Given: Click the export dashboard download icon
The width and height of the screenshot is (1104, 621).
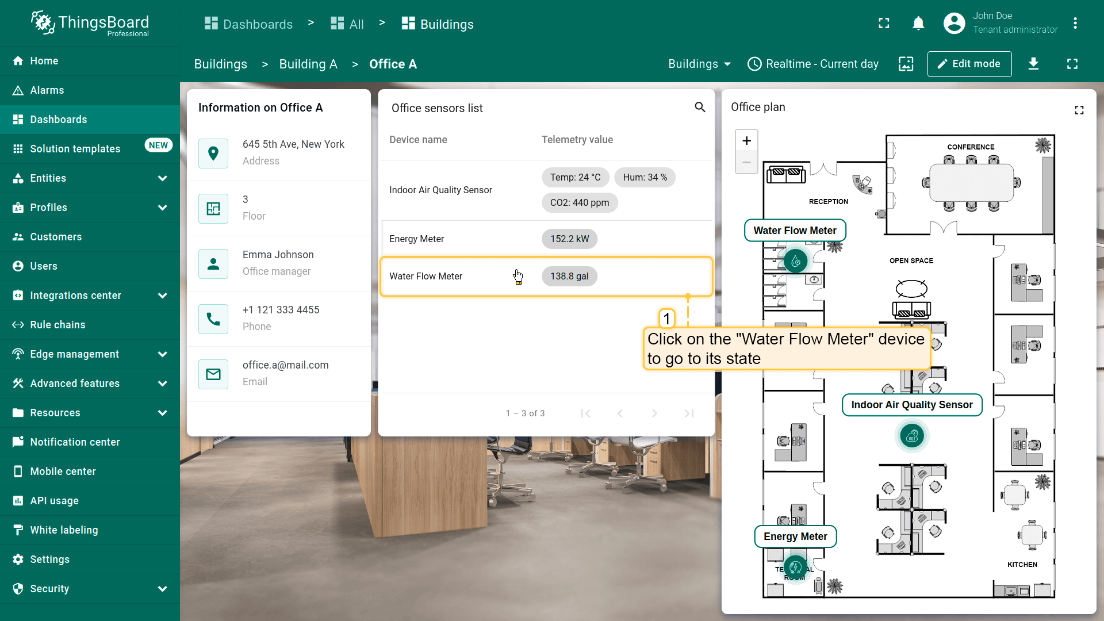Looking at the screenshot, I should (x=1033, y=64).
